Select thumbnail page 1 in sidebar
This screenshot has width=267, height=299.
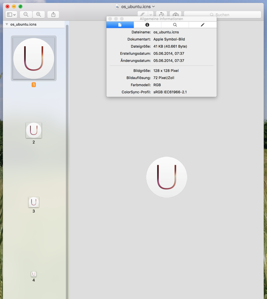point(34,58)
